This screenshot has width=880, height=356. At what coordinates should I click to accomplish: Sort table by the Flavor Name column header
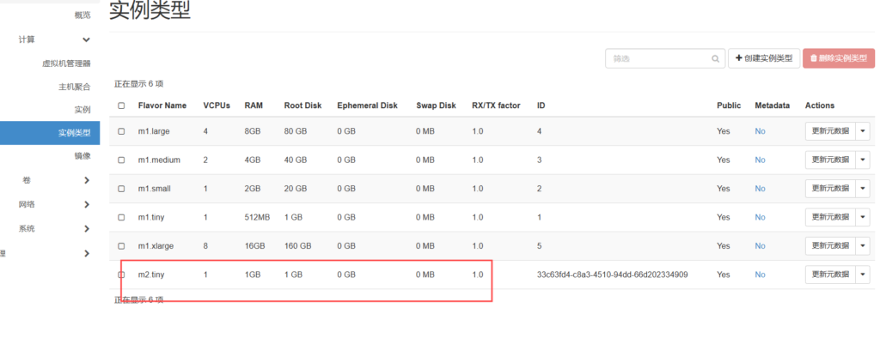tap(162, 106)
